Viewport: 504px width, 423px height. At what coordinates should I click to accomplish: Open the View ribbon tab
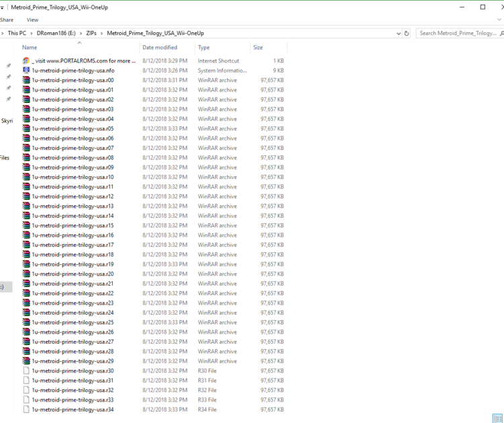click(x=32, y=20)
